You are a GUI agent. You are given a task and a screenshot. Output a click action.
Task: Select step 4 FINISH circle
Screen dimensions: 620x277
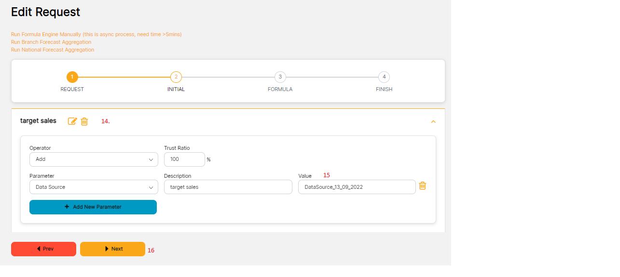pos(384,77)
